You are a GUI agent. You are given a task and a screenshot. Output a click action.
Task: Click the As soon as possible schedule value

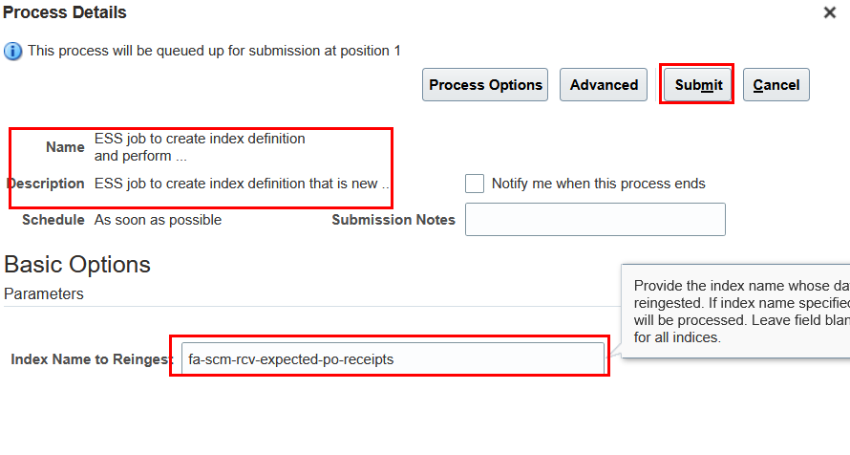coord(158,220)
